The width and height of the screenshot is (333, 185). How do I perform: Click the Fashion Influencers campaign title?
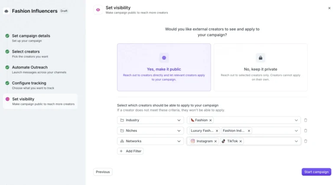(x=35, y=11)
